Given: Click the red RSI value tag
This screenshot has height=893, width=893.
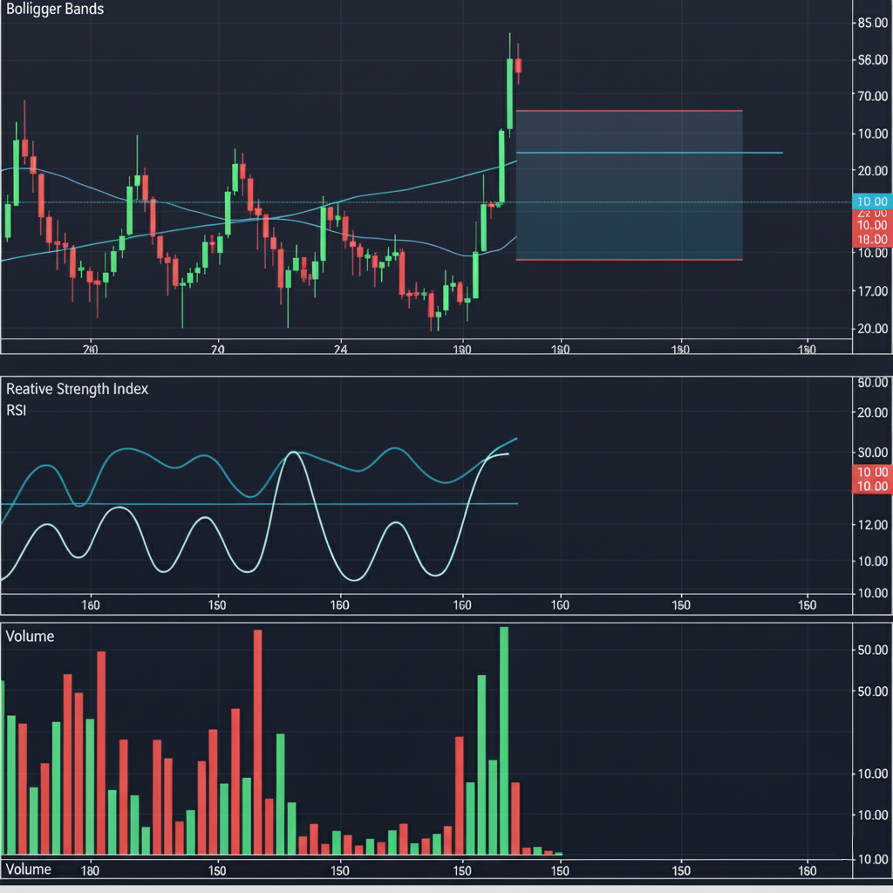Looking at the screenshot, I should tap(871, 478).
